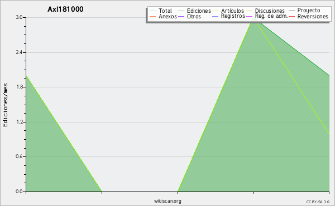The width and height of the screenshot is (335, 206).
Task: Click the Ediciones/mes axis label
Action: [x=5, y=105]
